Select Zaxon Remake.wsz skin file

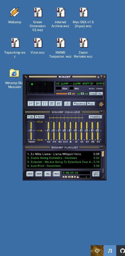pos(83,48)
